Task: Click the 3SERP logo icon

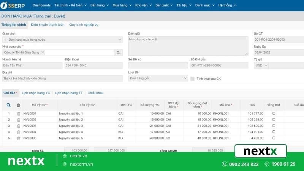Action: coord(5,6)
